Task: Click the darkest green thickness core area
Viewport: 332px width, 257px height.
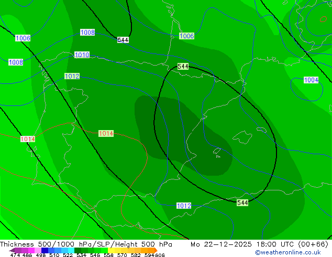Action: pos(182,136)
